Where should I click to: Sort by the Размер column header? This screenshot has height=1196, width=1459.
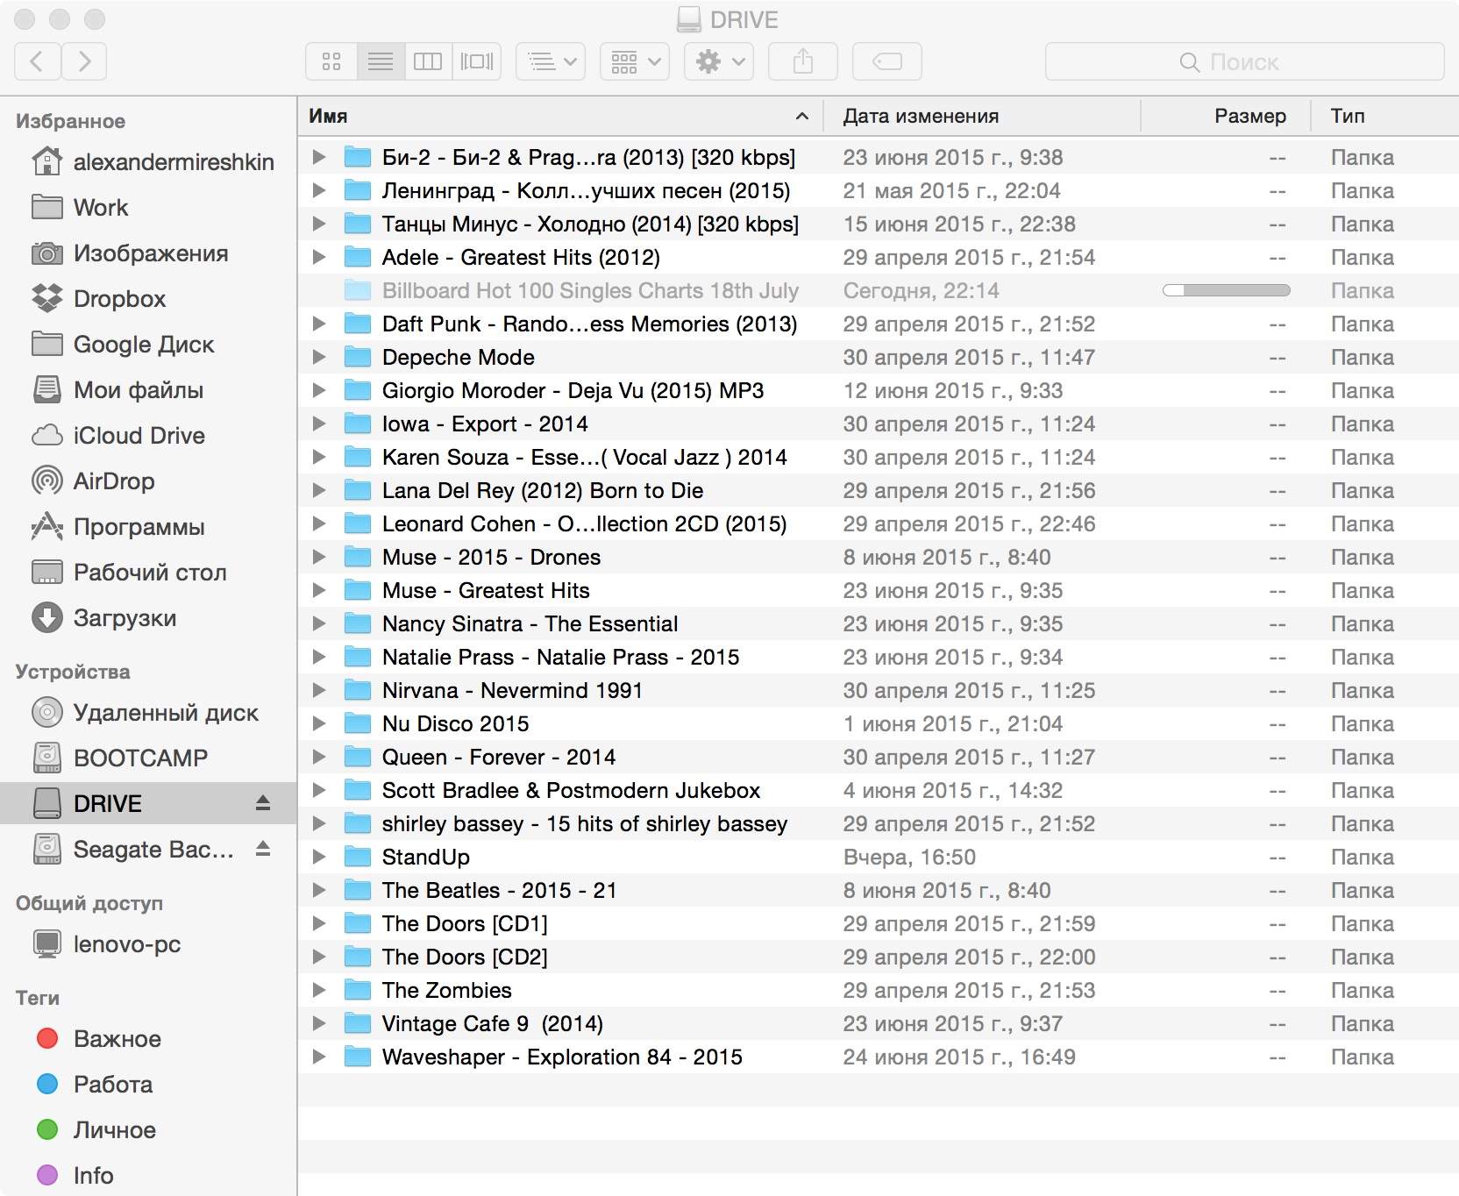(x=1226, y=116)
